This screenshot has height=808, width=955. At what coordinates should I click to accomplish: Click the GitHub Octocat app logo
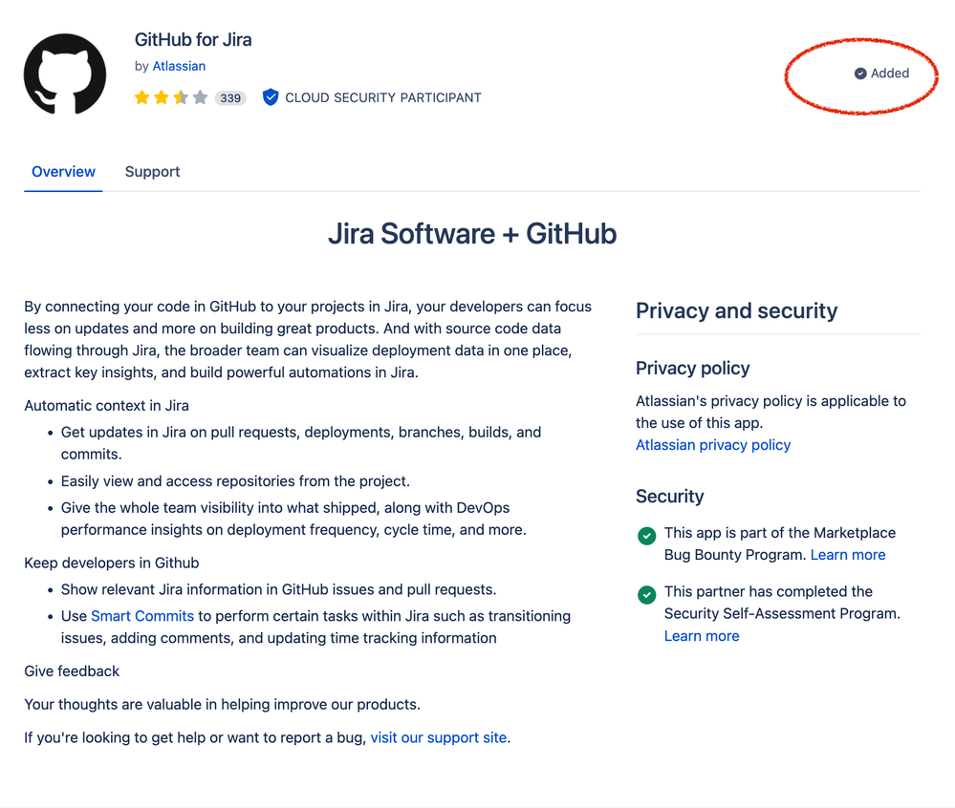click(x=65, y=74)
